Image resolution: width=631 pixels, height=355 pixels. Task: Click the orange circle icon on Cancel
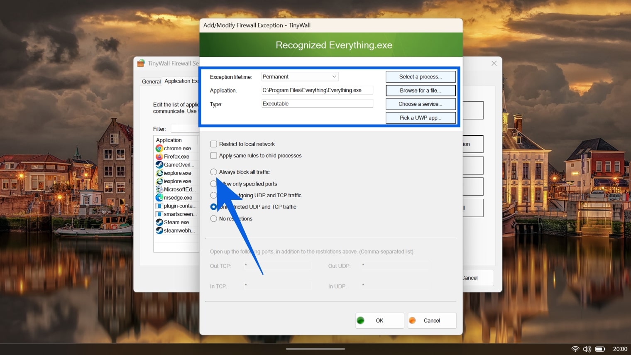pyautogui.click(x=412, y=321)
